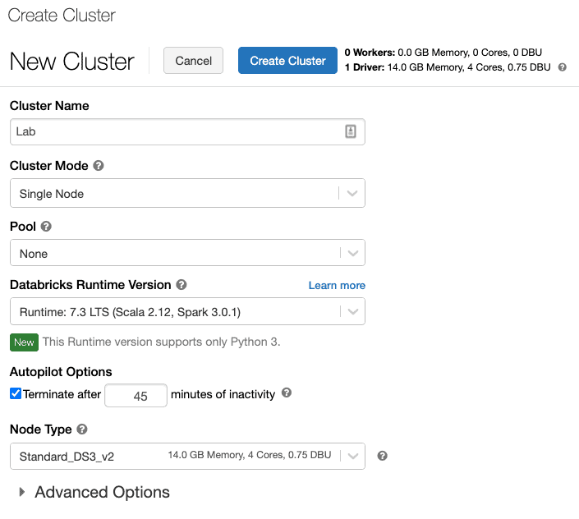
Task: Click help icon beside Driver summary
Action: pos(563,67)
